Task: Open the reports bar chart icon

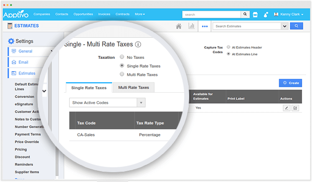Action: [x=192, y=26]
